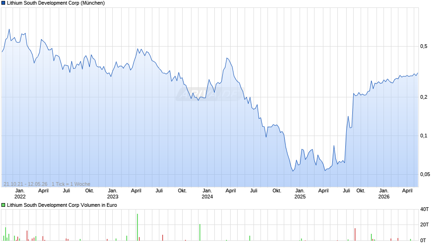Click the '20T' volume axis label
The height and width of the screenshot is (245, 438).
tap(424, 225)
